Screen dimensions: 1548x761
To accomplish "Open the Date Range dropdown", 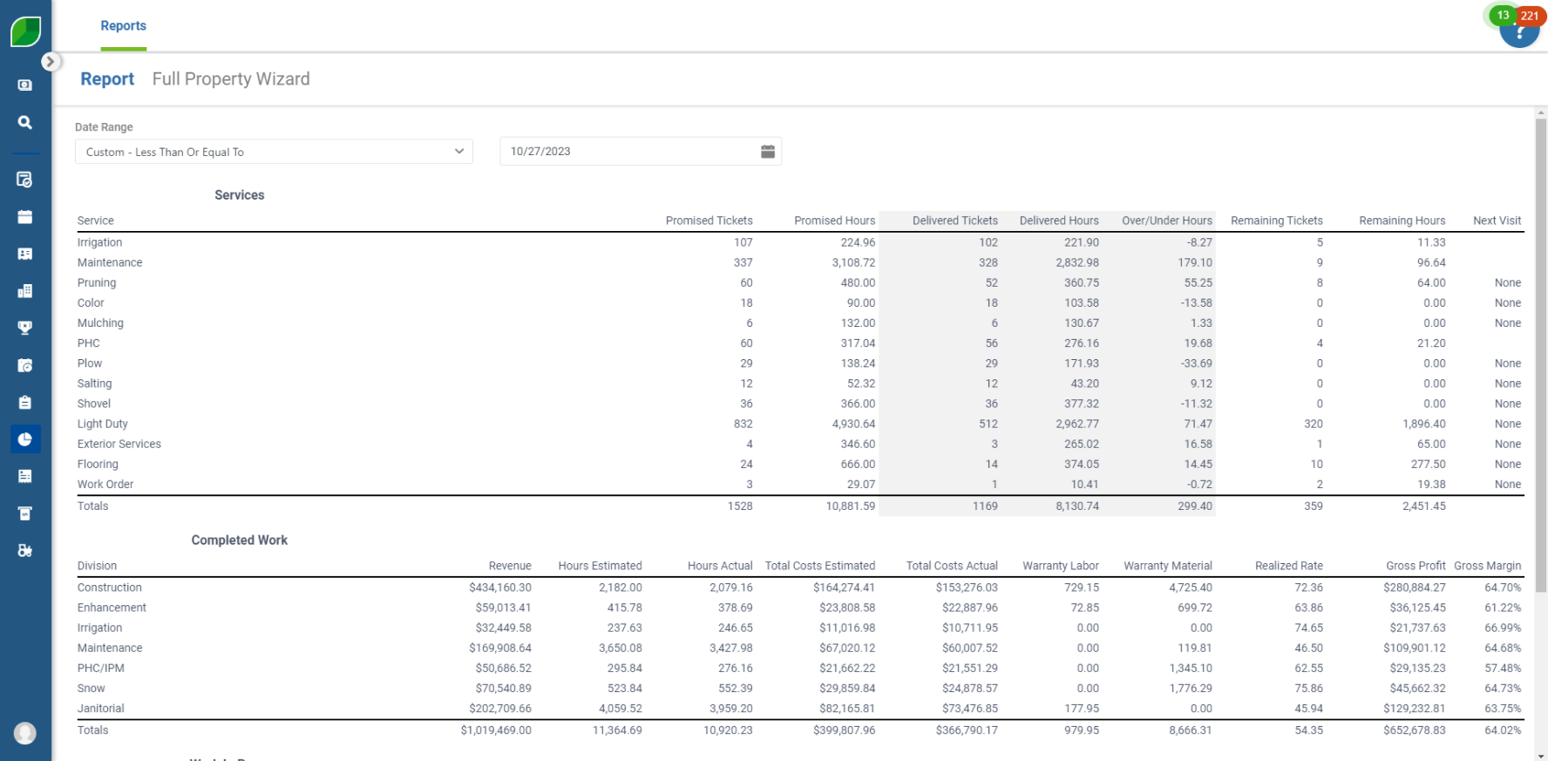I will click(x=274, y=152).
